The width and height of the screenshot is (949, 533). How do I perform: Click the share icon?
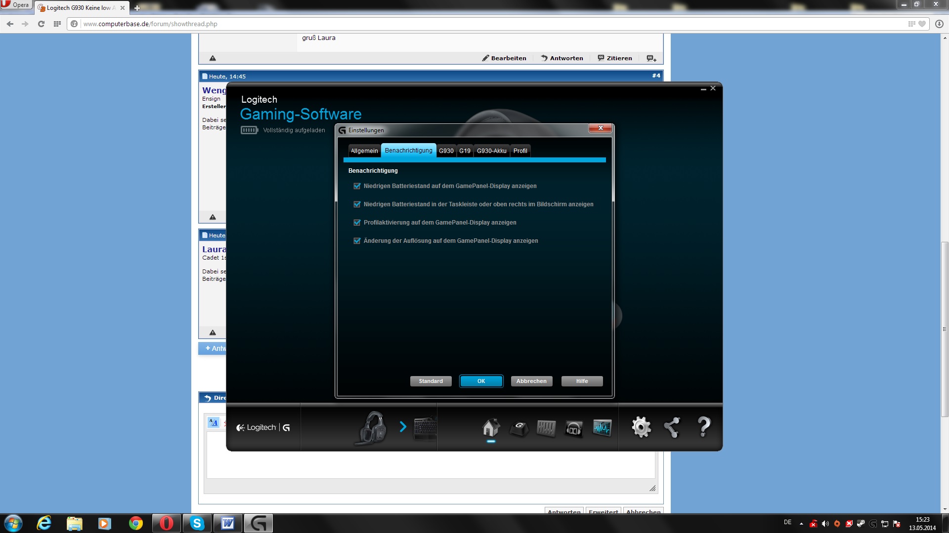672,427
